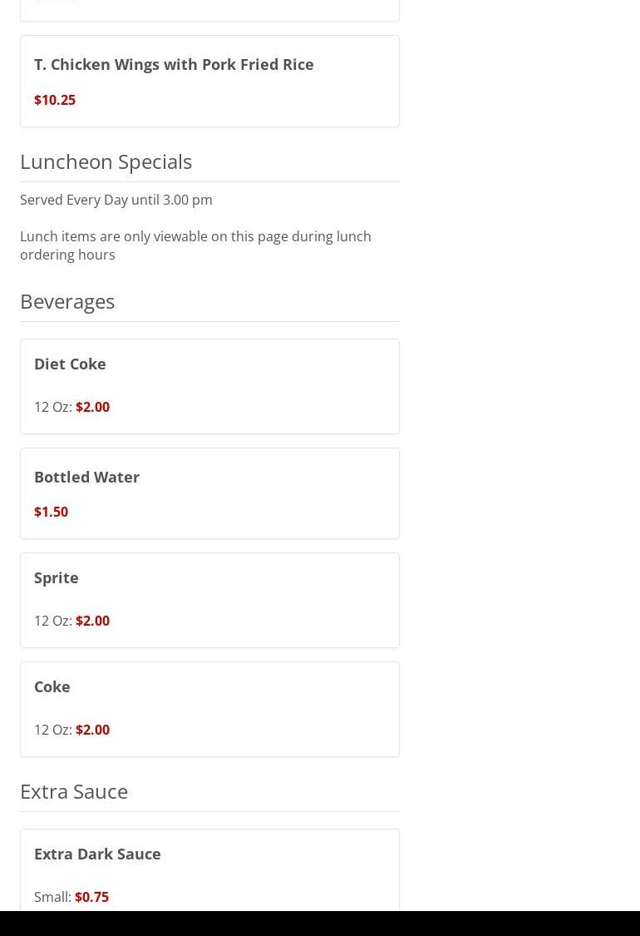Open the Sprite menu item
640x936 pixels.
(57, 577)
